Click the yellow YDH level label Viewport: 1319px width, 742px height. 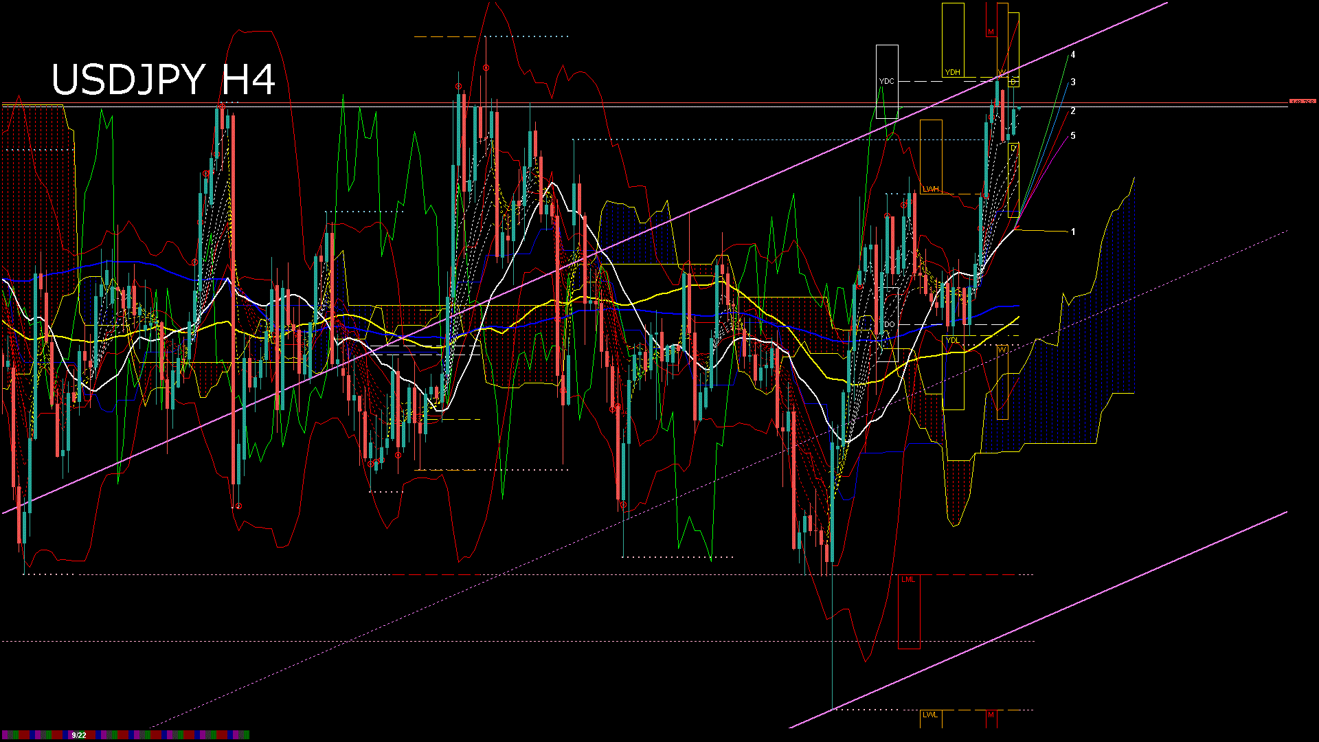click(952, 72)
